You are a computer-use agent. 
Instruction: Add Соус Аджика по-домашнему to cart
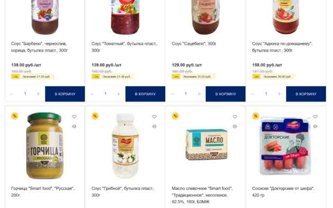pos(306,94)
